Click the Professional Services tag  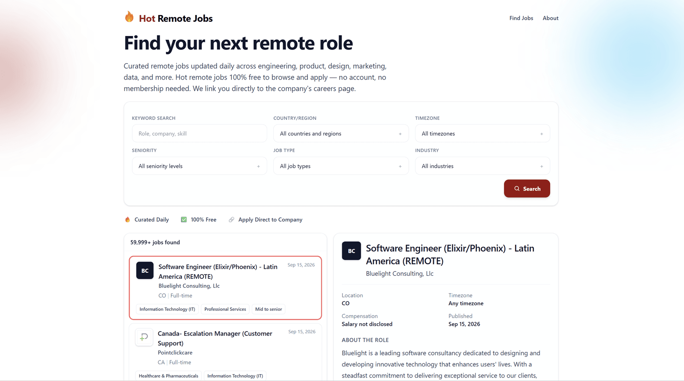(x=225, y=309)
